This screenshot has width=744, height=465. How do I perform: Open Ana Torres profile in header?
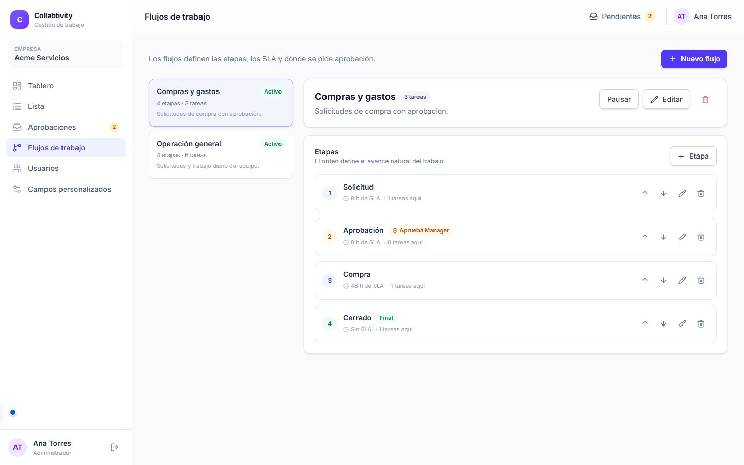(703, 17)
